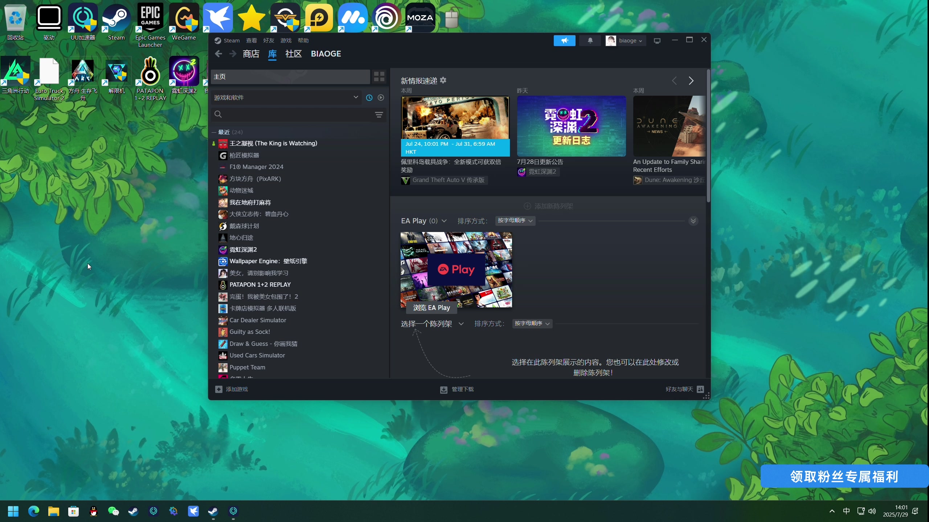Open PATAPON 1+2 REPLAY desktop shortcut

150,79
